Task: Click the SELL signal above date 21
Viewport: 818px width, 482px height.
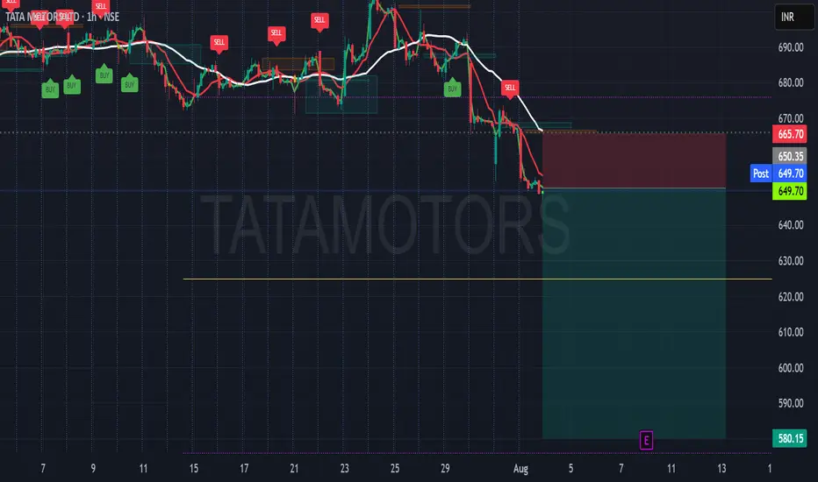Action: (276, 34)
